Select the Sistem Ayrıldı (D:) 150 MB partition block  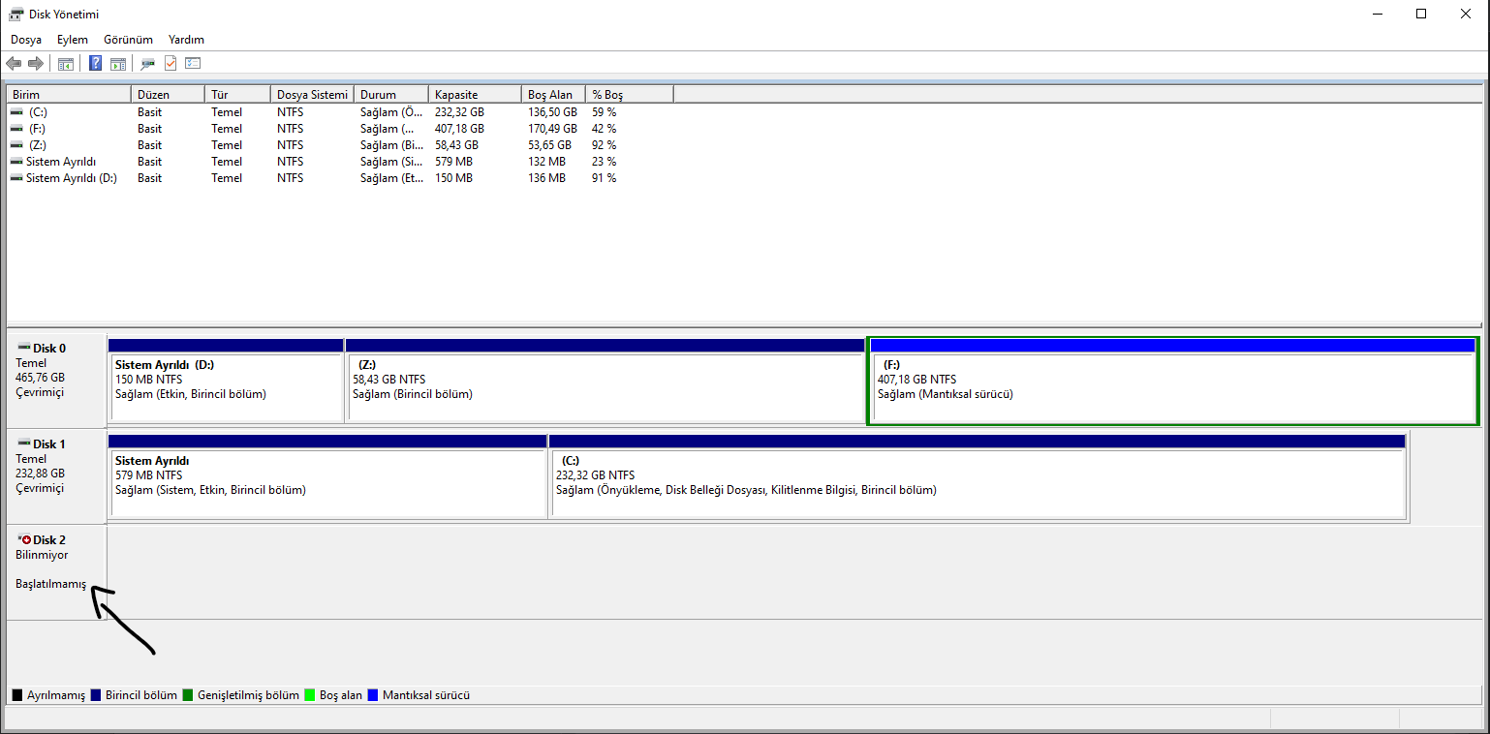coord(226,381)
